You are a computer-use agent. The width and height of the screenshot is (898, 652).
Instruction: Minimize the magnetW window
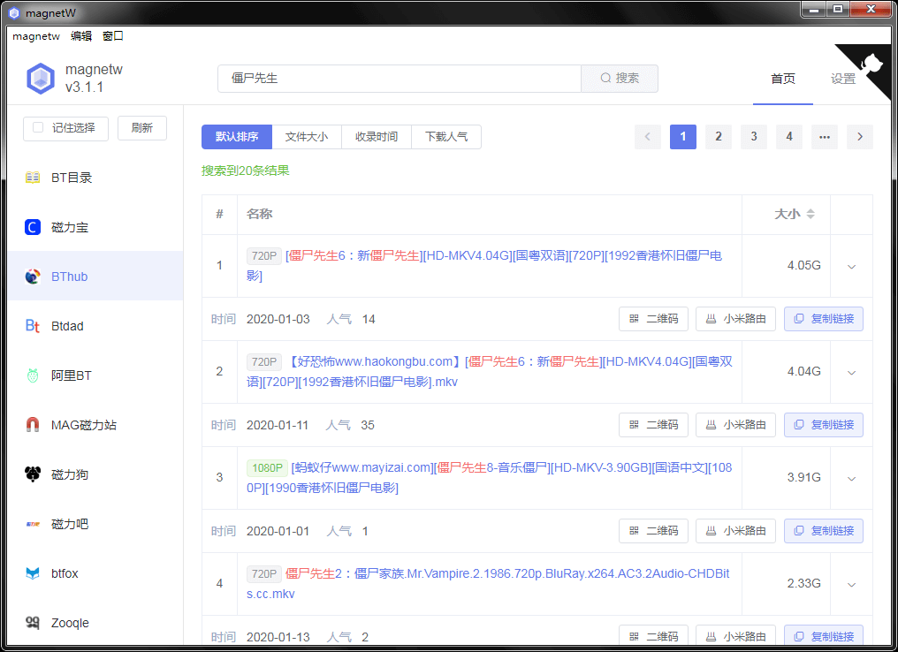point(813,9)
